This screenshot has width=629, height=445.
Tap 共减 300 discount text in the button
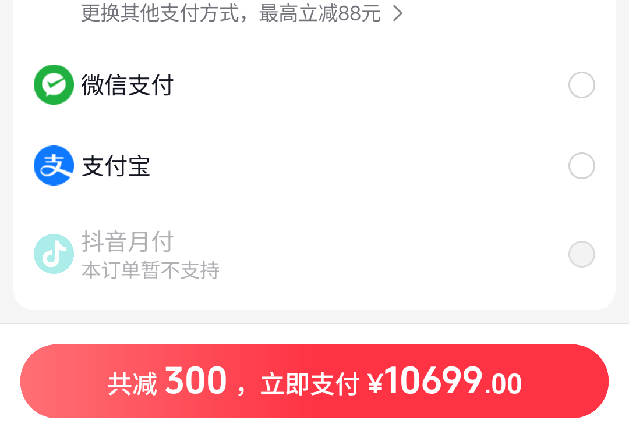(x=167, y=382)
